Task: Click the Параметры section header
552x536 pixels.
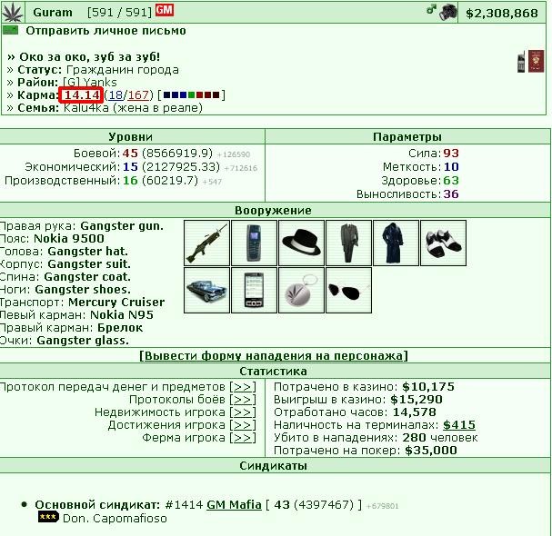Action: [407, 137]
